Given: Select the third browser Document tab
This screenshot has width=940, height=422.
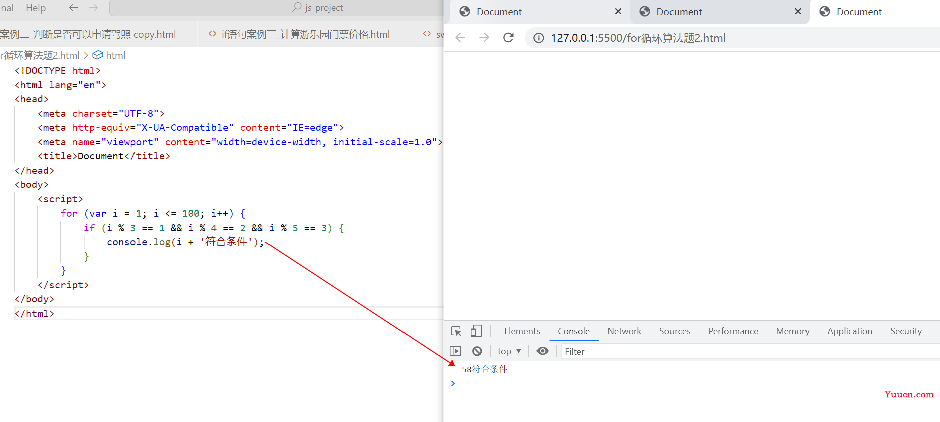Looking at the screenshot, I should 875,12.
